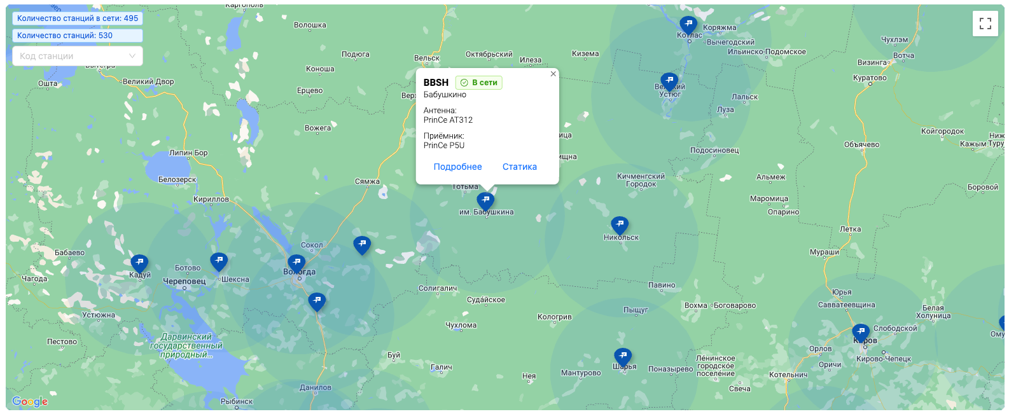This screenshot has width=1009, height=414.
Task: Click the Данилов town label
Action: pos(316,387)
